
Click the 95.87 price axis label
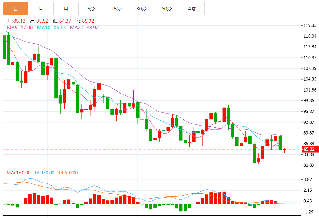coord(309,111)
